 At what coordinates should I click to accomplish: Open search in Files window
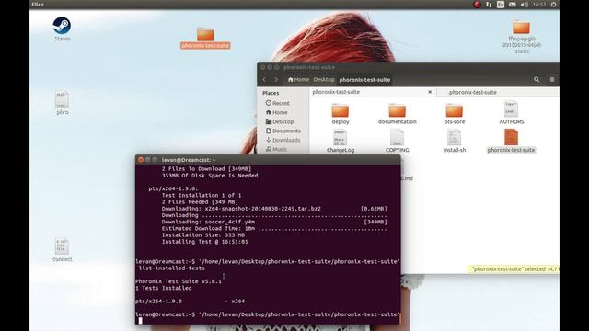coord(537,80)
